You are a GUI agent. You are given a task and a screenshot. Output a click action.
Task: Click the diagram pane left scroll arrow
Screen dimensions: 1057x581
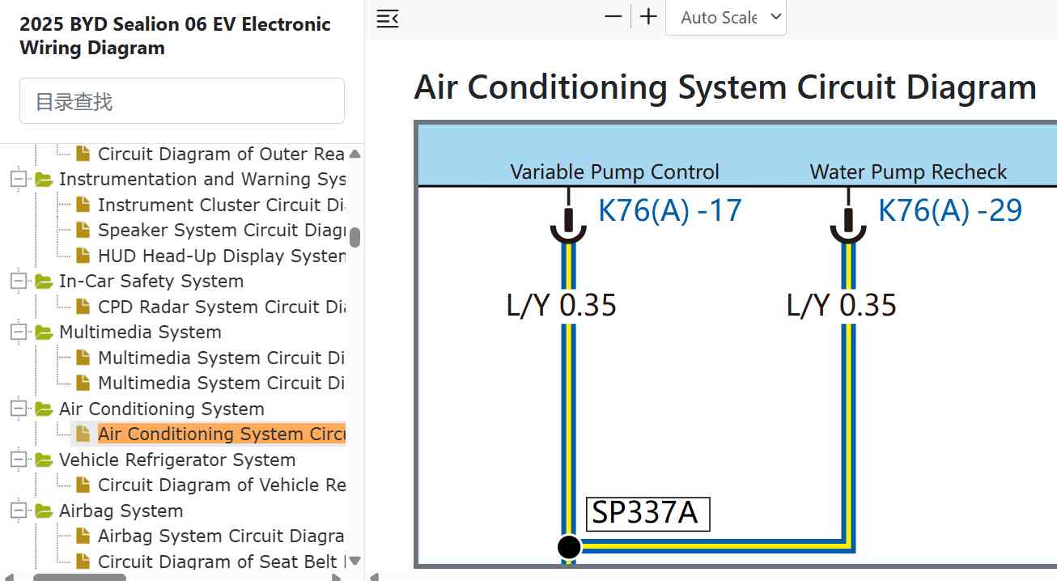tap(374, 577)
